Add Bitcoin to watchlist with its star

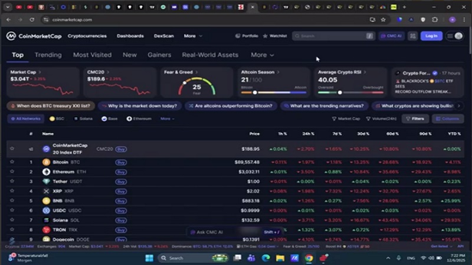[12, 162]
